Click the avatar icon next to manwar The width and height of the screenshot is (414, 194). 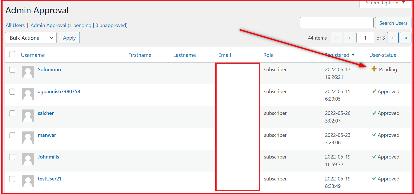click(x=28, y=138)
